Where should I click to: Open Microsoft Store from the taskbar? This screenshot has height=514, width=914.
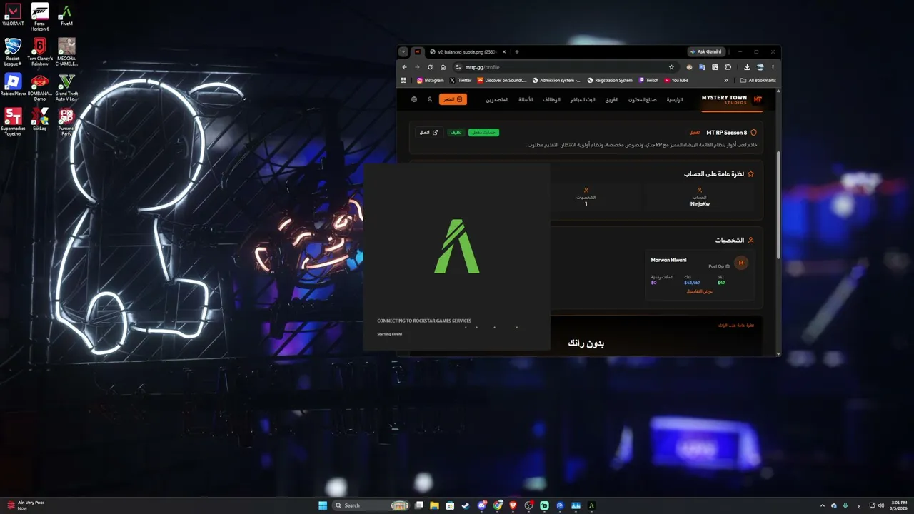pos(451,505)
